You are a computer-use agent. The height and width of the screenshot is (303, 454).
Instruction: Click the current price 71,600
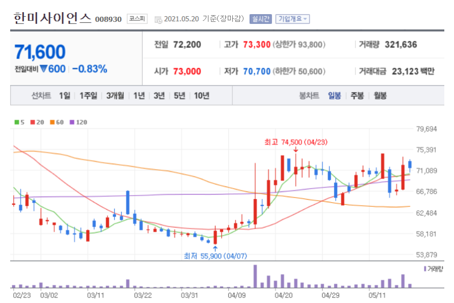point(40,51)
